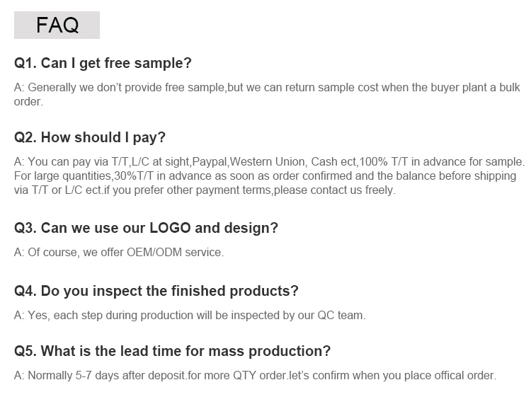
Task: Click the "please contact us freely" line
Action: point(205,190)
